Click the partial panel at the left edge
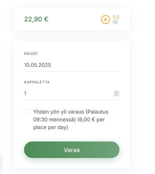The height and width of the screenshot is (174, 155). [x=1, y=164]
